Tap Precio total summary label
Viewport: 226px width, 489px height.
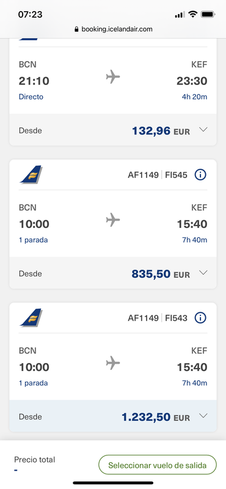[x=34, y=460]
